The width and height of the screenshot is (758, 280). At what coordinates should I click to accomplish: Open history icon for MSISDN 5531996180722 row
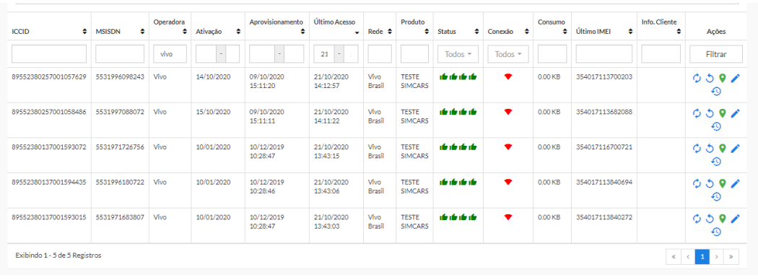[716, 196]
